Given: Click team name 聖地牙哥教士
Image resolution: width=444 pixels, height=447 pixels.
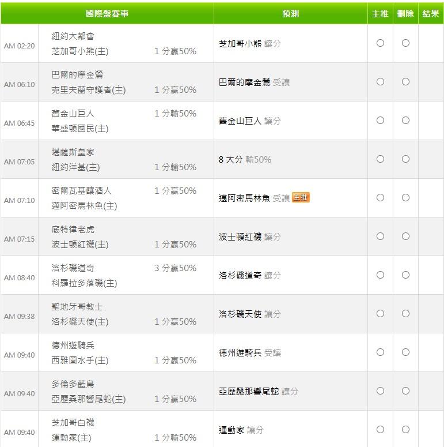Looking at the screenshot, I should [x=77, y=307].
